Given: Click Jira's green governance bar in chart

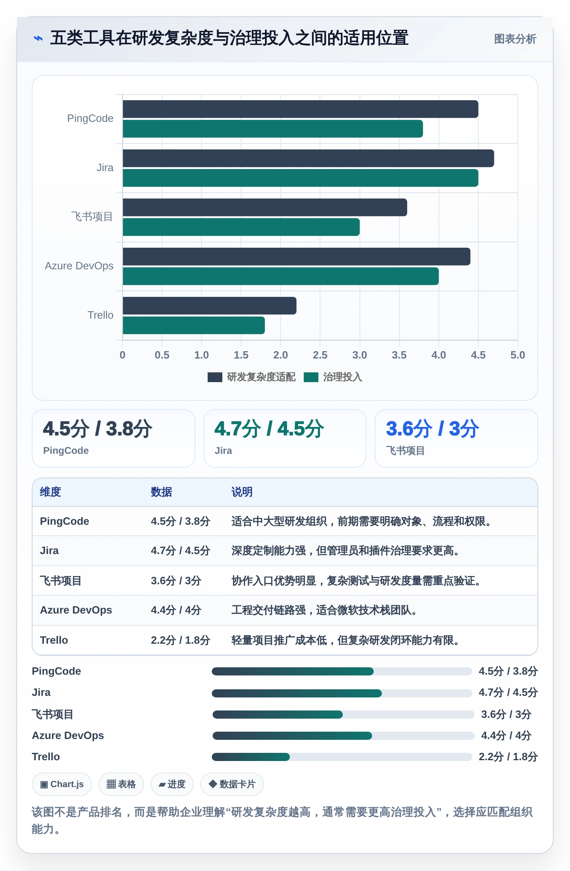Looking at the screenshot, I should pos(300,178).
